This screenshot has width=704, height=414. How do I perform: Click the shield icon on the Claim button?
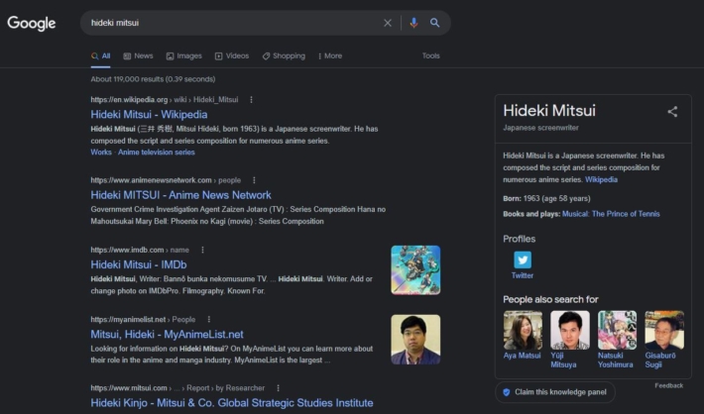(x=507, y=392)
